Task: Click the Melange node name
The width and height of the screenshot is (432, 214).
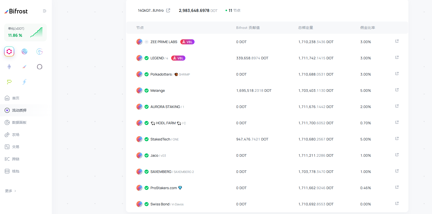Action: (x=157, y=91)
